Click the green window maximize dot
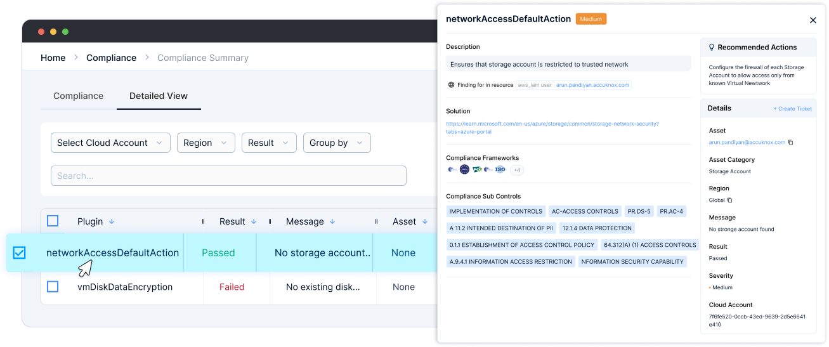The width and height of the screenshot is (829, 347). click(65, 32)
